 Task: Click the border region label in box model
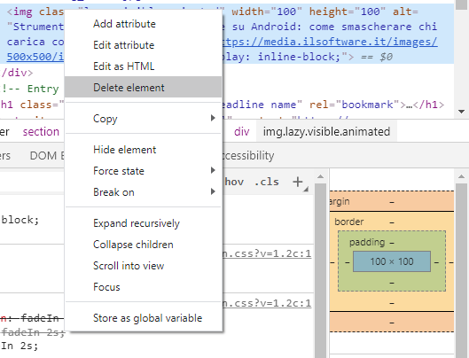(349, 222)
